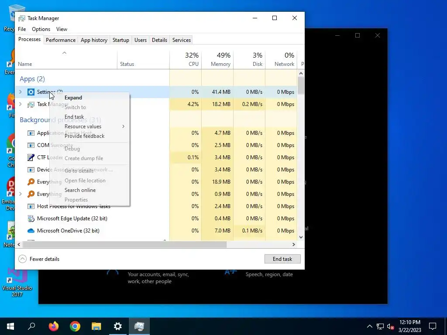The height and width of the screenshot is (335, 447).
Task: Collapse view with Fewer details
Action: point(39,259)
